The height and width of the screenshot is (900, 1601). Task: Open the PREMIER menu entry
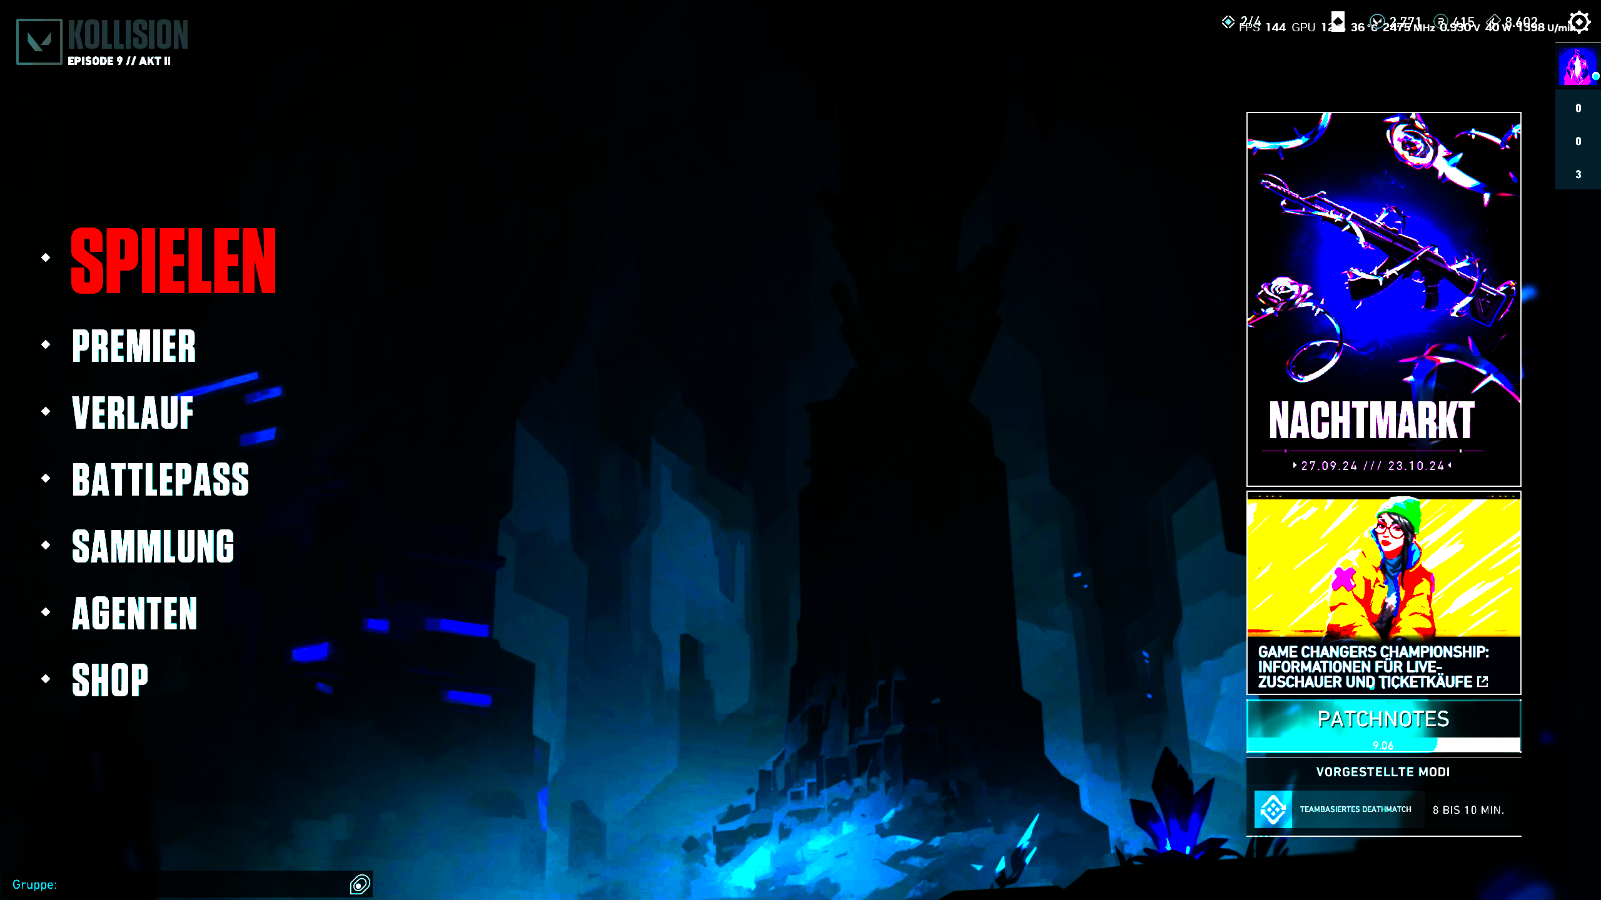tap(134, 346)
